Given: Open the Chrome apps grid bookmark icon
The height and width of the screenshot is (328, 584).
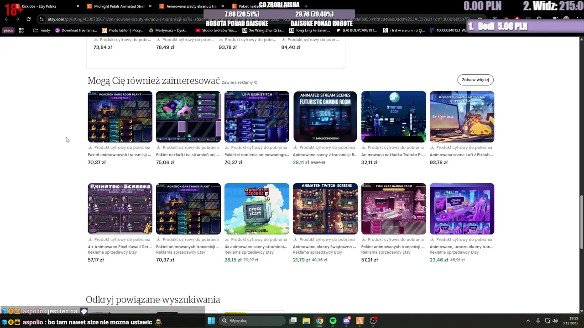Looking at the screenshot, I should [21, 31].
